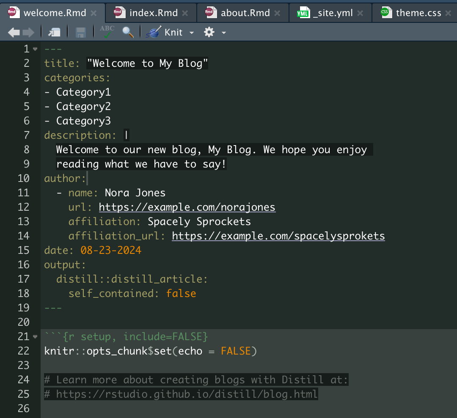Click the Rmd file icon on index.Rmd tab

119,13
